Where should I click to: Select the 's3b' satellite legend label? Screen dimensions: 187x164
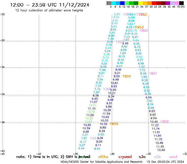click(x=157, y=157)
